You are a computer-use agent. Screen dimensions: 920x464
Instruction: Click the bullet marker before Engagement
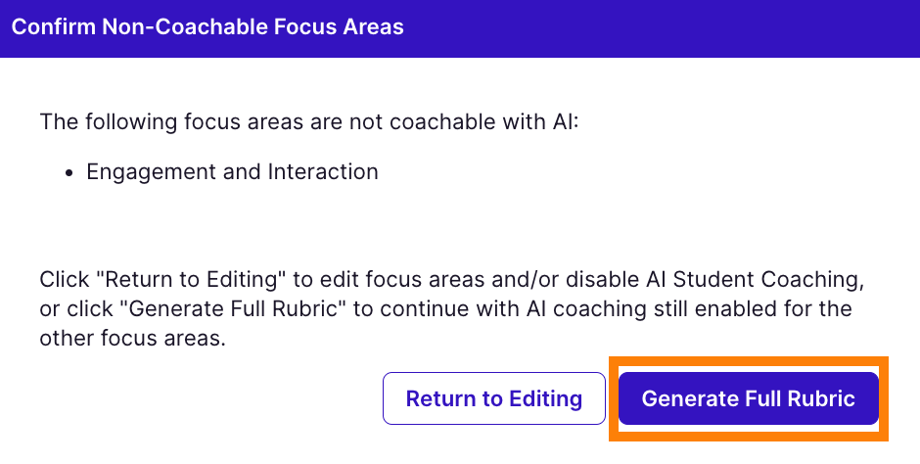(x=69, y=172)
